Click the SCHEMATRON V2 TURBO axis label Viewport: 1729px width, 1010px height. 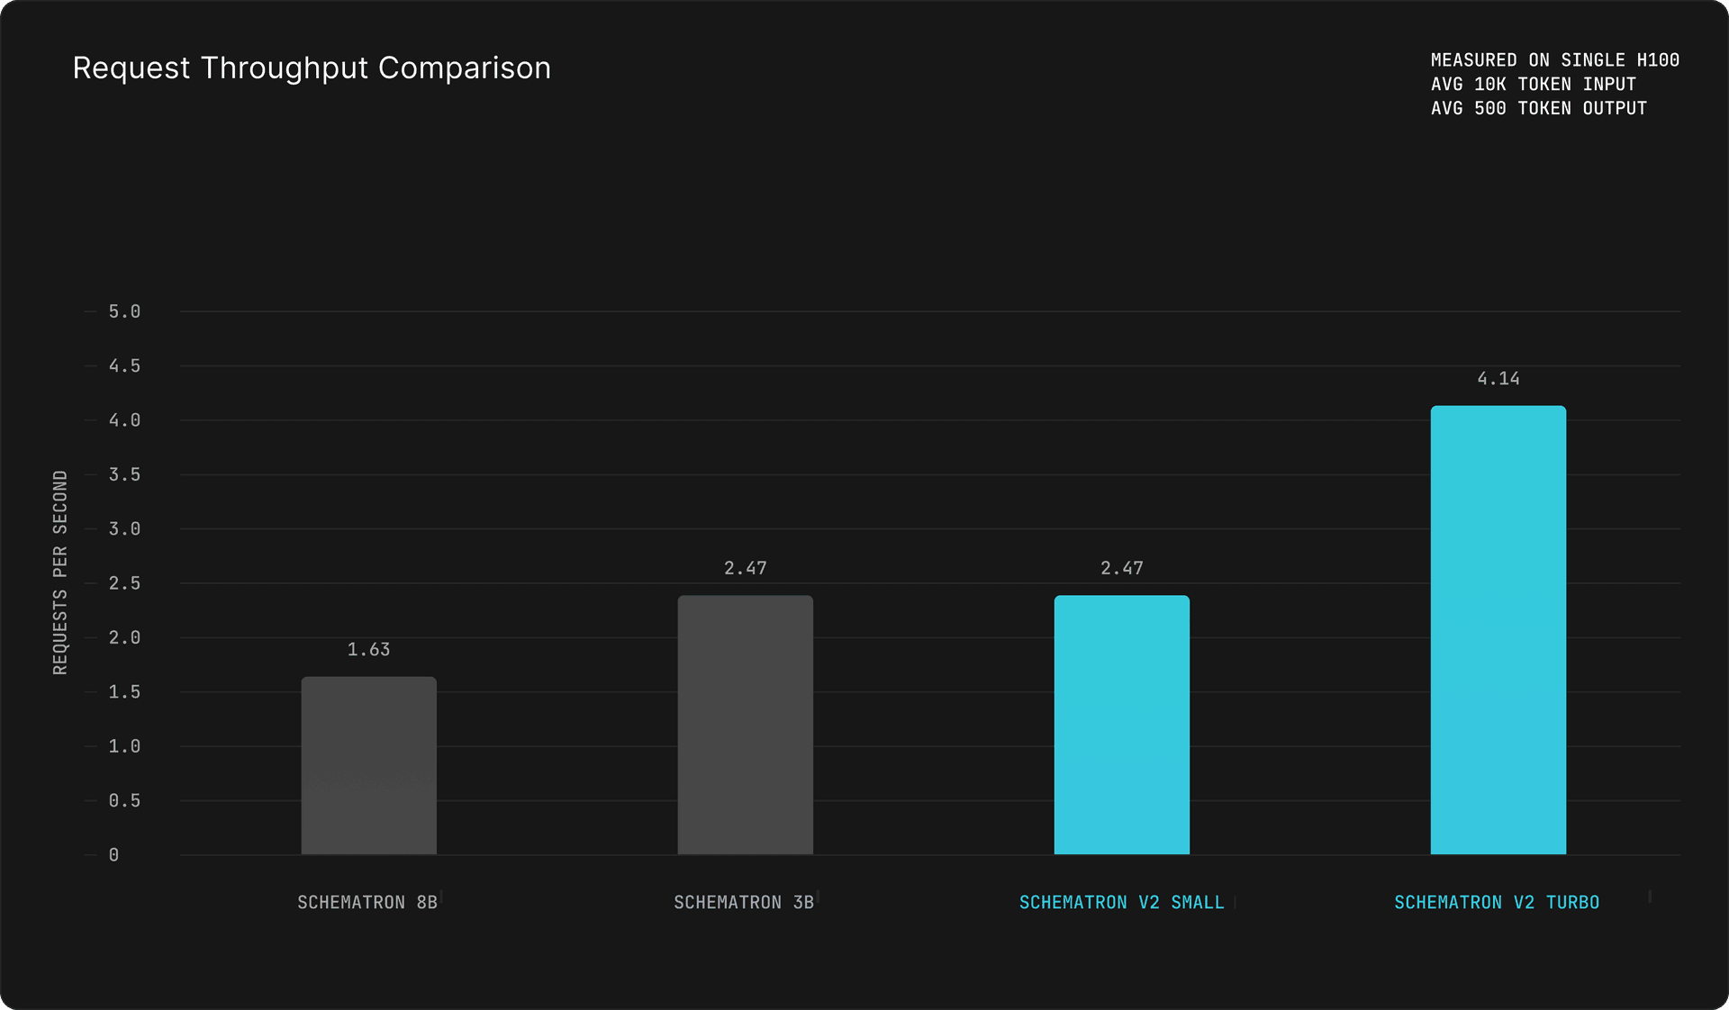tap(1497, 902)
